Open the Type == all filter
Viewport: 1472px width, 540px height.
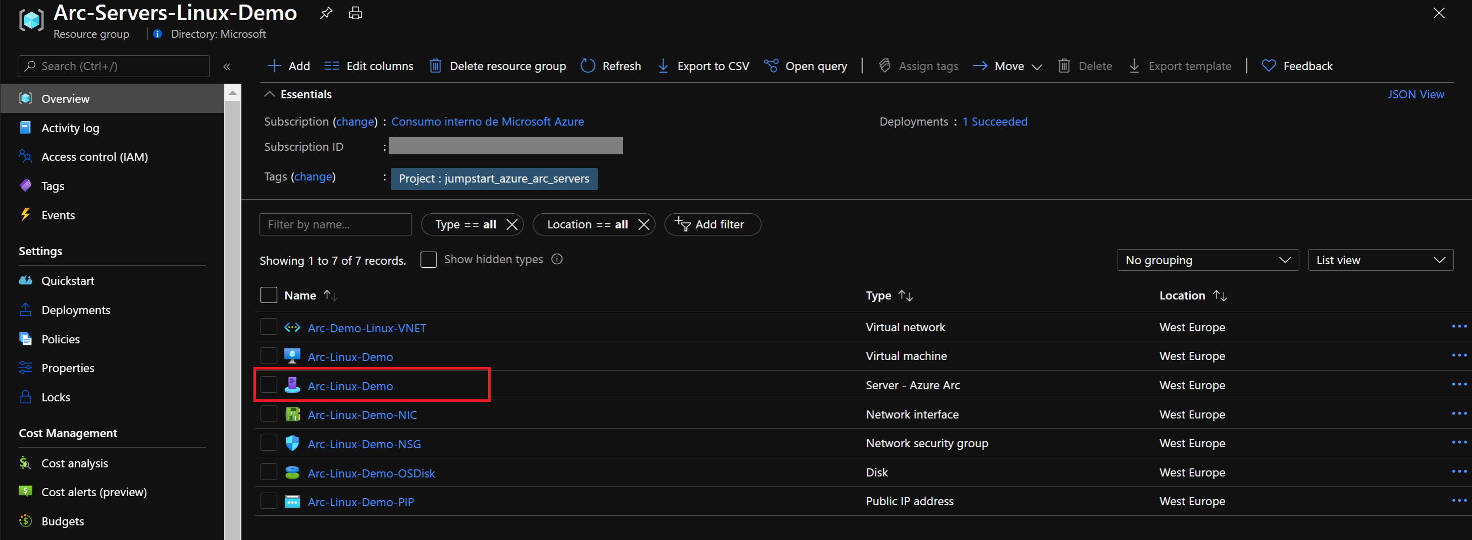pyautogui.click(x=465, y=224)
